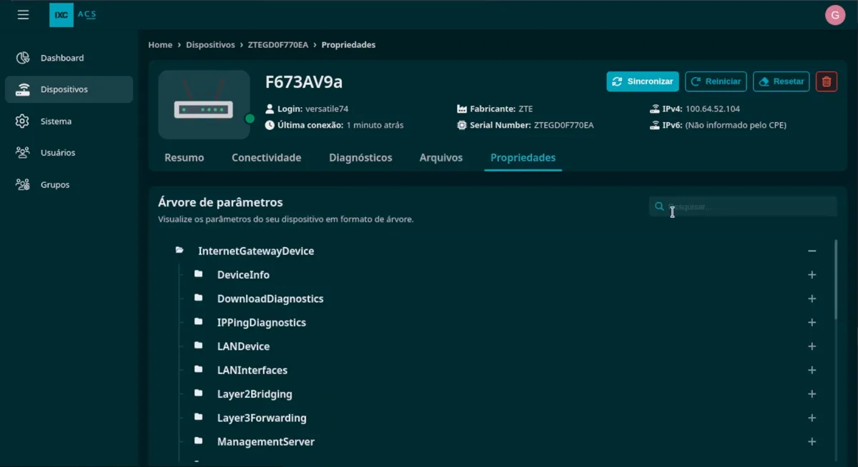Click the IPPingDiagnostics folder icon
This screenshot has width=858, height=467.
199,322
